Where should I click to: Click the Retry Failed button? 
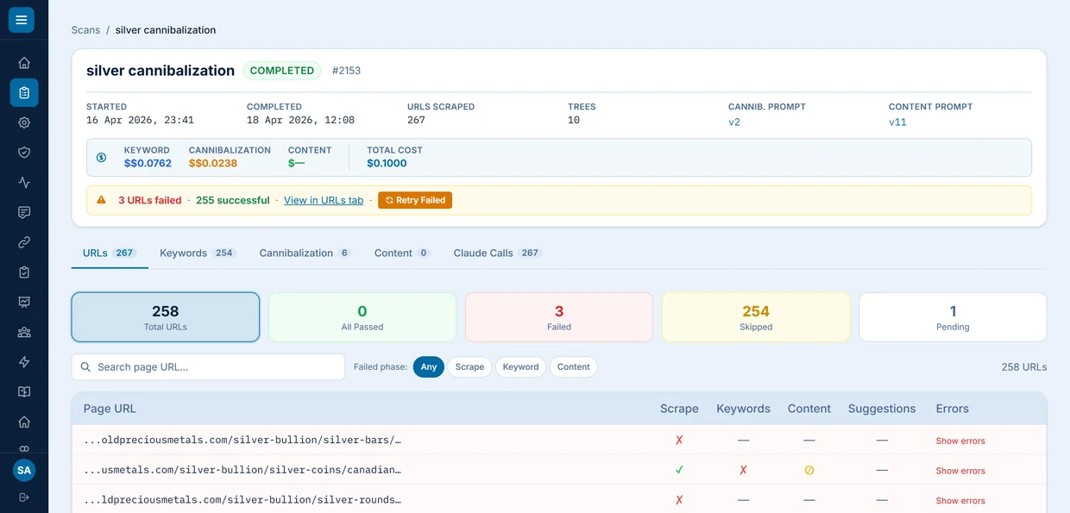415,200
